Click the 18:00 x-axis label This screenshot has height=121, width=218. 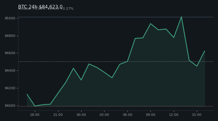[x=35, y=115]
